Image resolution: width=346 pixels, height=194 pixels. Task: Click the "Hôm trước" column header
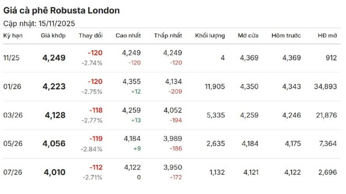tap(286, 36)
